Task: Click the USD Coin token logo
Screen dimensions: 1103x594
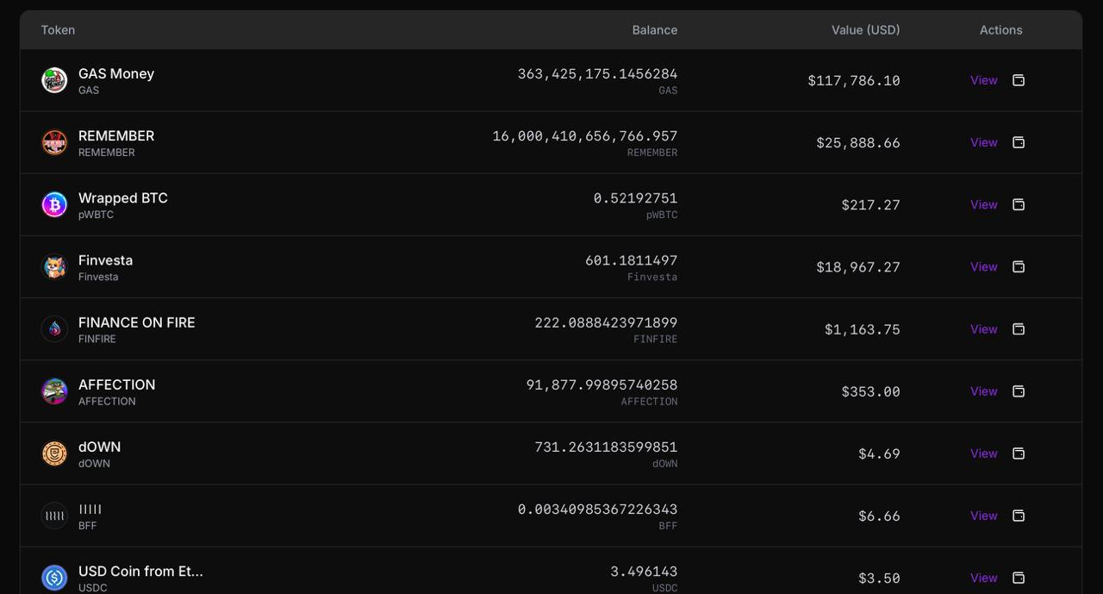Action: [x=54, y=578]
